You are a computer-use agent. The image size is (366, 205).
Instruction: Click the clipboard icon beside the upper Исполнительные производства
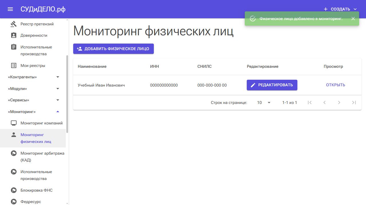tap(14, 47)
